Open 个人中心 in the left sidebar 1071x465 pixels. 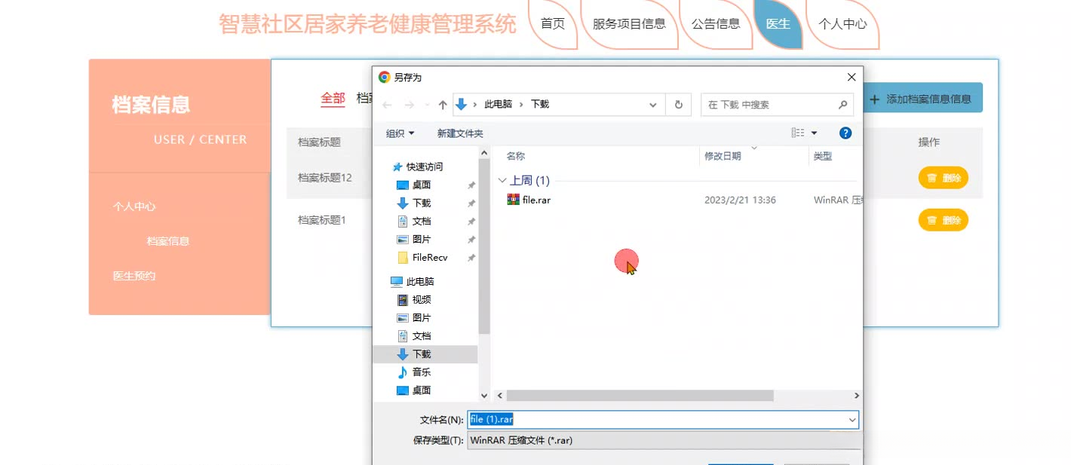134,206
